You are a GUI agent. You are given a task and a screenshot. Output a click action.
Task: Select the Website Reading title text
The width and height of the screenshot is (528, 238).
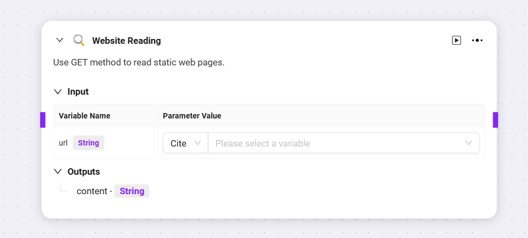(x=127, y=41)
